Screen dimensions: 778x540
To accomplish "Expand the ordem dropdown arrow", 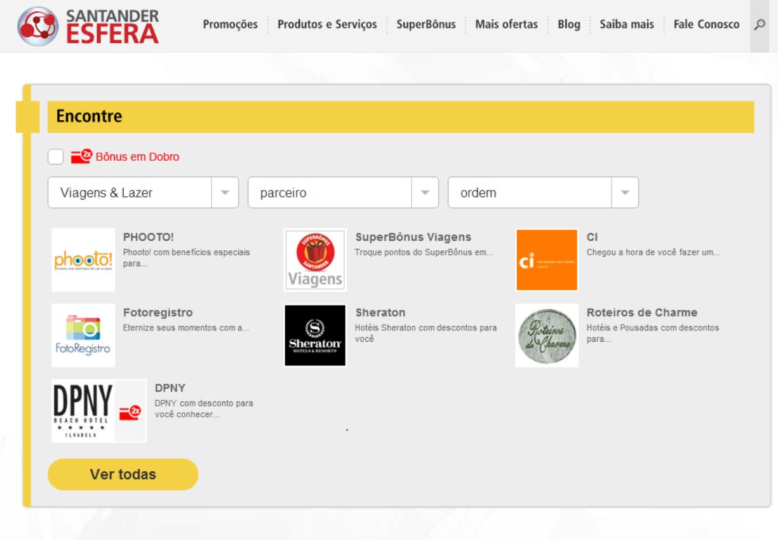I will click(x=625, y=192).
